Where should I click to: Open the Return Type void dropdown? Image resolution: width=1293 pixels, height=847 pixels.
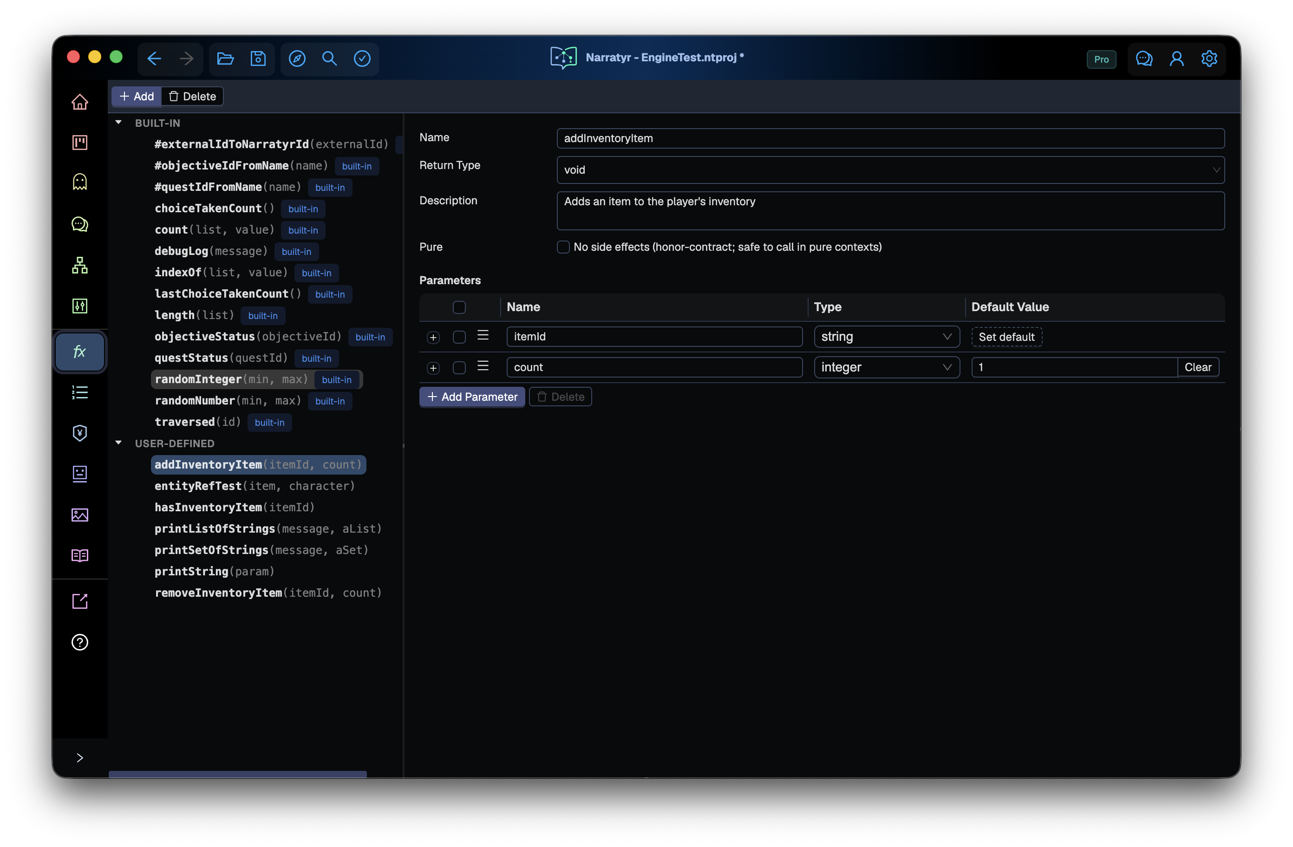[890, 170]
